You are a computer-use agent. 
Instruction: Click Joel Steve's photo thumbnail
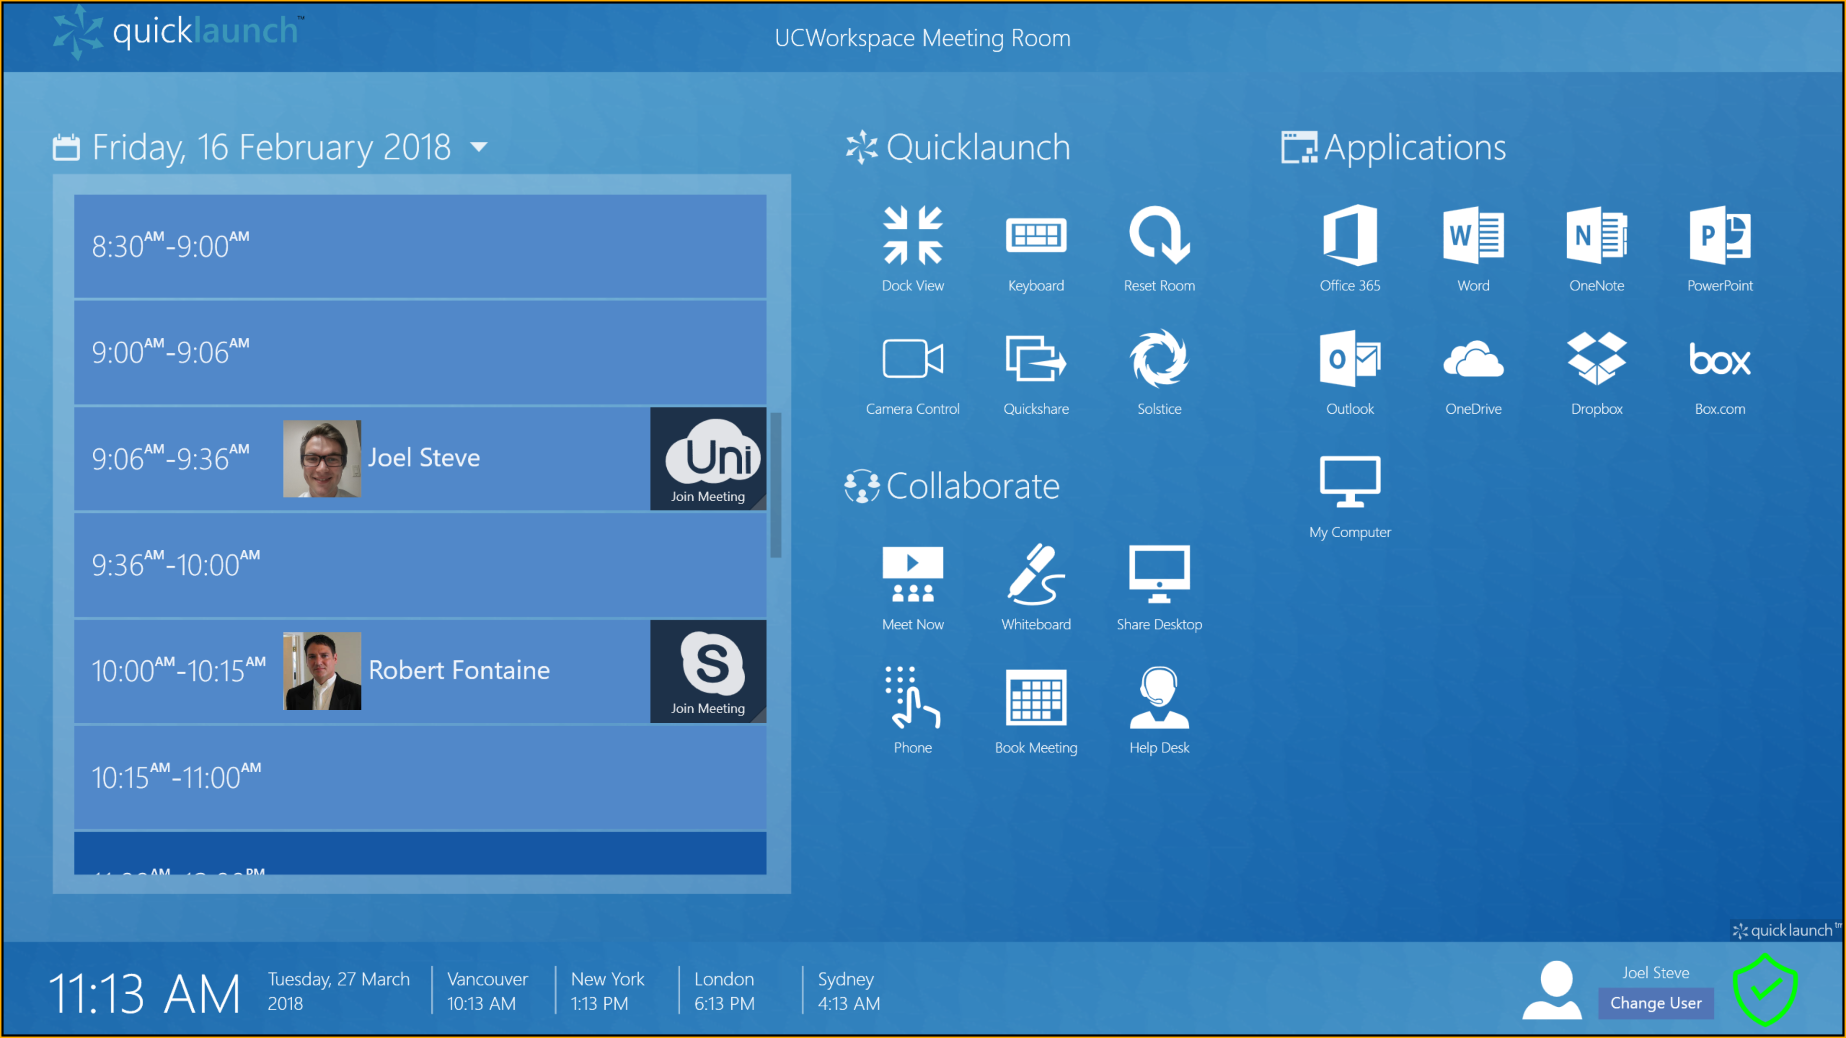[322, 458]
